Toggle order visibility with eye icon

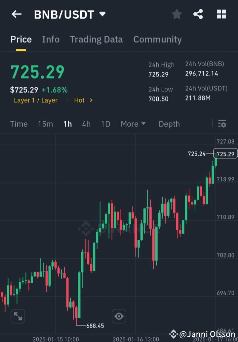[119, 316]
